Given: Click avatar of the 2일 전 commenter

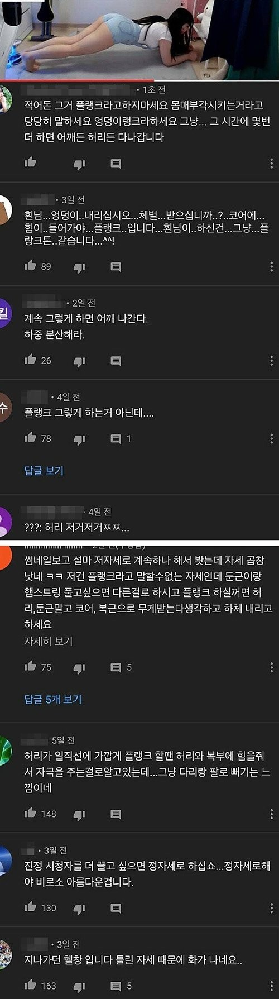Looking at the screenshot, I should coord(4,314).
